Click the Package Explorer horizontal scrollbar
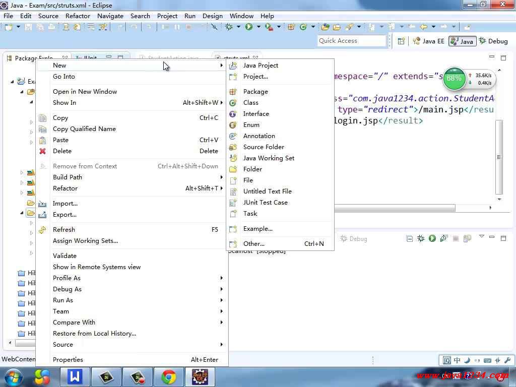 (x=25, y=343)
